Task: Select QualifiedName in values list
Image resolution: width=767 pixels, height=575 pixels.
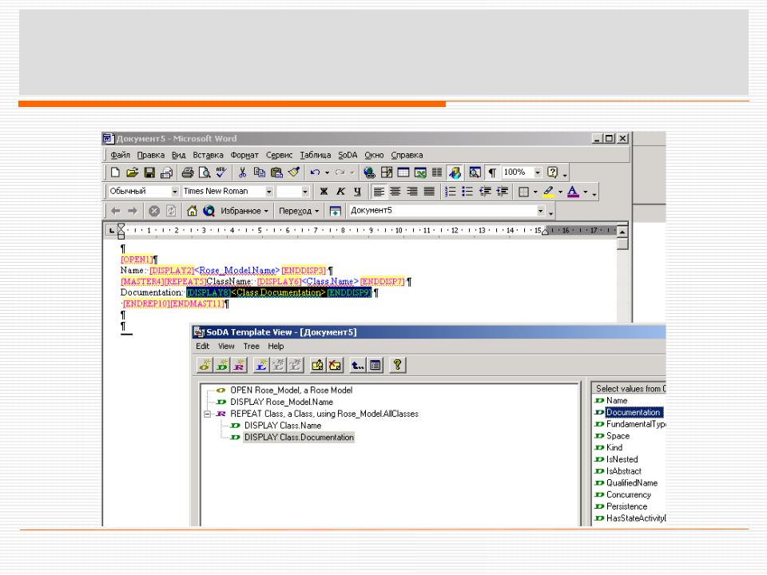Action: 631,483
